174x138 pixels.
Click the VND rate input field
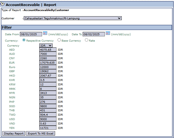coord(48,123)
